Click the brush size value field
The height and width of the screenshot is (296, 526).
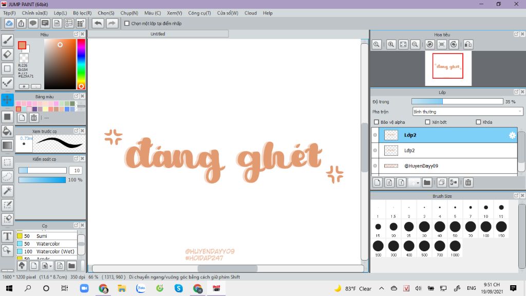76,171
